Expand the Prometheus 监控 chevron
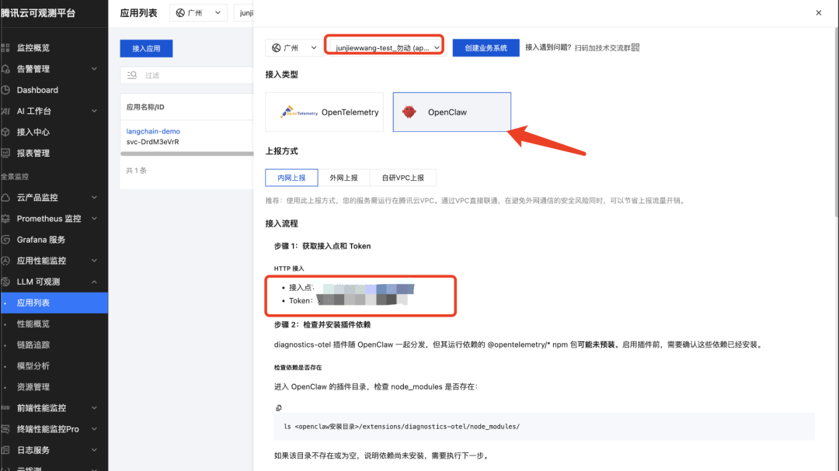 click(x=94, y=218)
